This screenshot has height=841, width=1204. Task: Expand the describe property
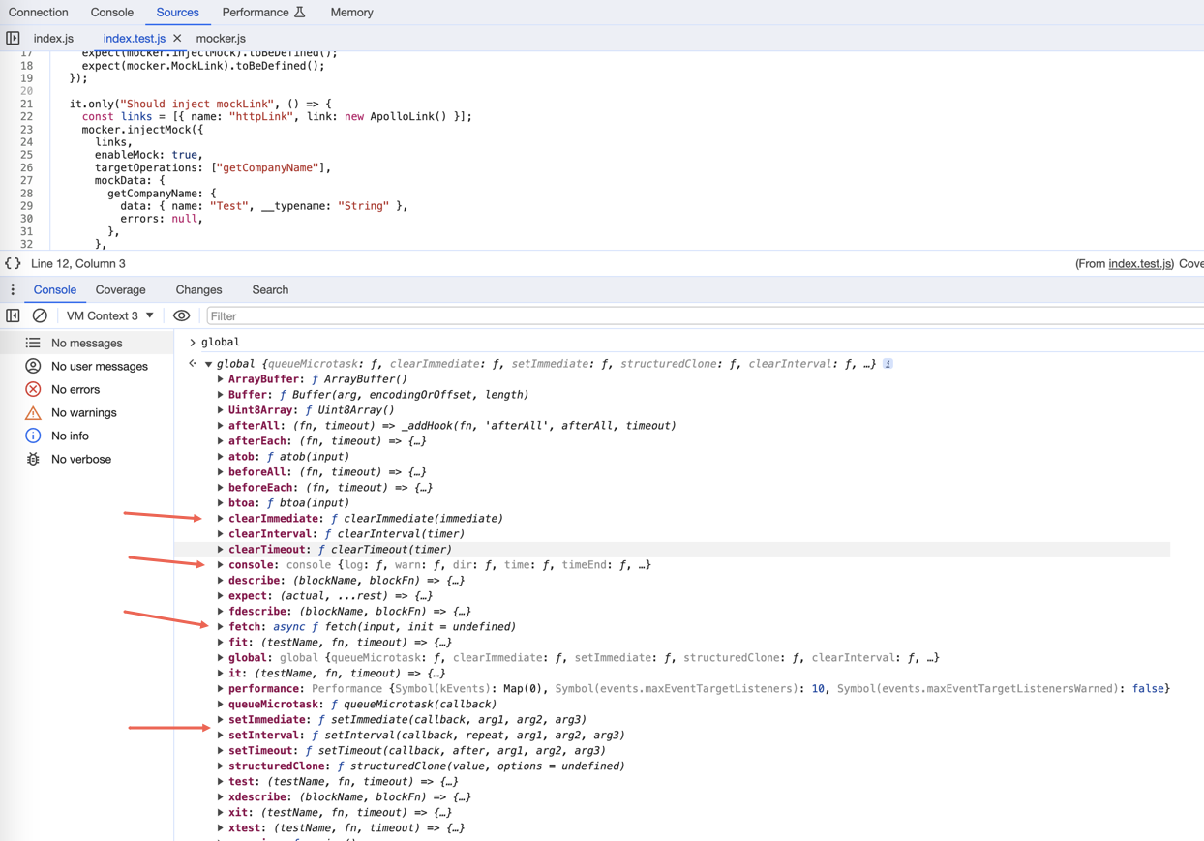tap(221, 581)
